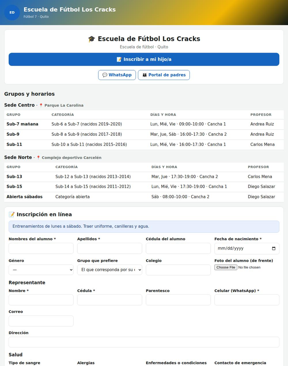Click the Entrenamientos de lunes a sábado notice
The image size is (288, 366).
(x=144, y=226)
